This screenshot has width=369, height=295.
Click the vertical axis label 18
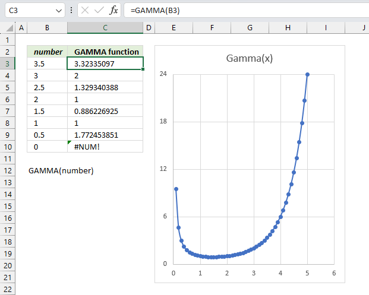click(x=163, y=121)
